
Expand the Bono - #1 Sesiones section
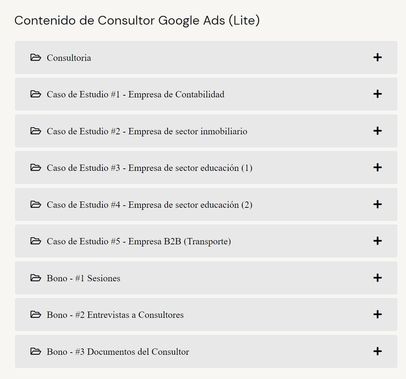(377, 278)
